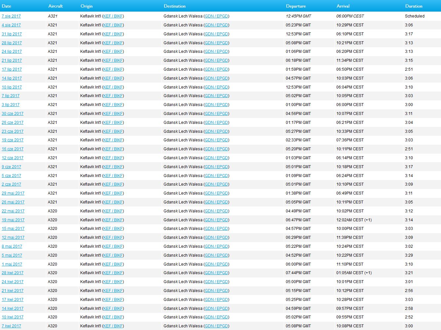Click the Duration column header
Viewport: 441px width, 330px height.
click(x=414, y=6)
